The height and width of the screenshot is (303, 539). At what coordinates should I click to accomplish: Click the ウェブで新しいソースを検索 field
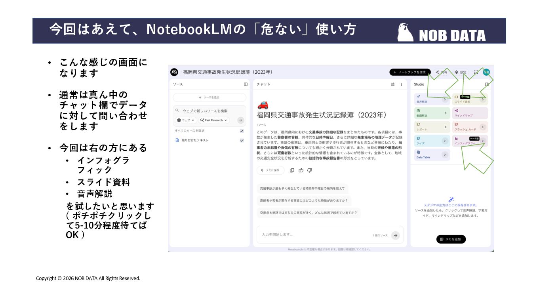[210, 111]
